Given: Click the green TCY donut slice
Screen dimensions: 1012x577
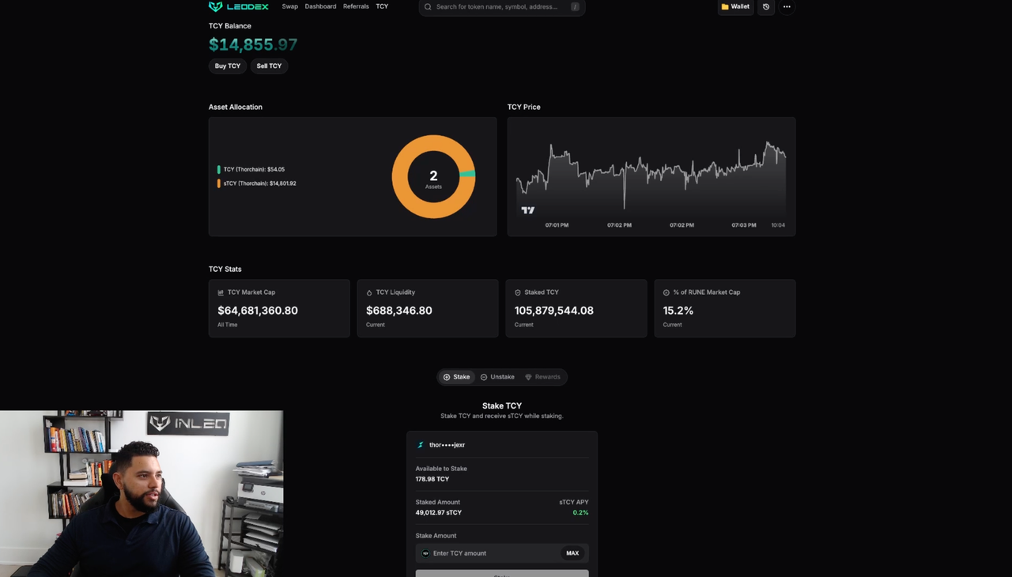Looking at the screenshot, I should click(468, 174).
